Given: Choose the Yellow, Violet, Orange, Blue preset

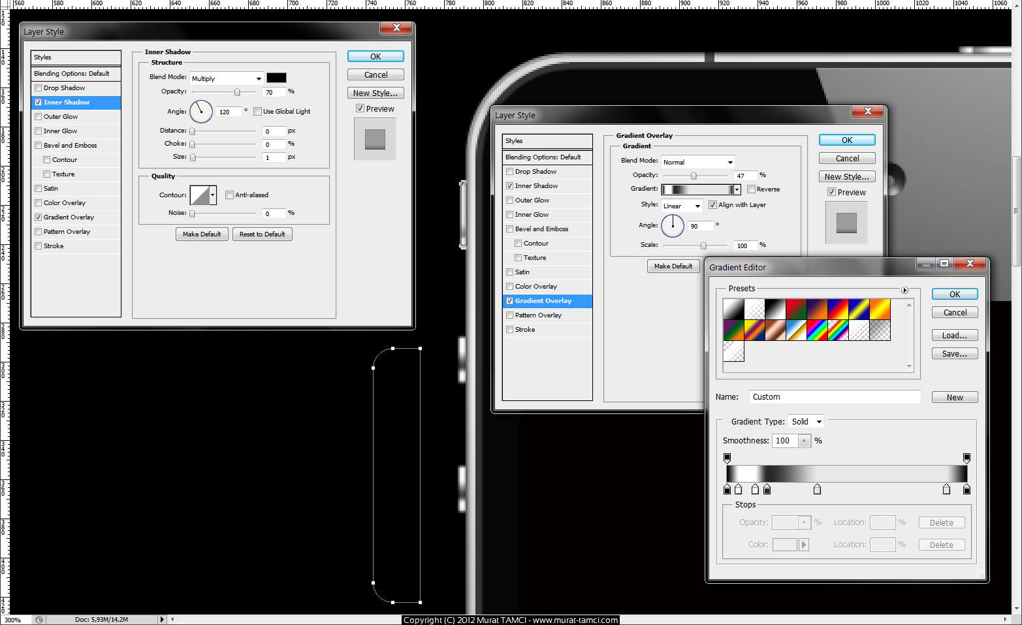Looking at the screenshot, I should pos(754,330).
